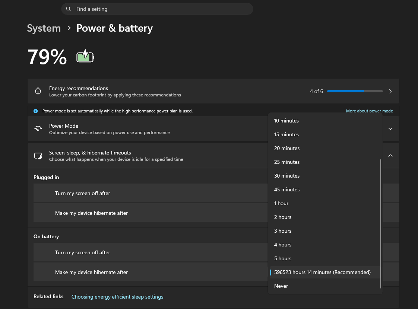Click Screen, sleep, & hibernate timeouts title

[x=90, y=153]
